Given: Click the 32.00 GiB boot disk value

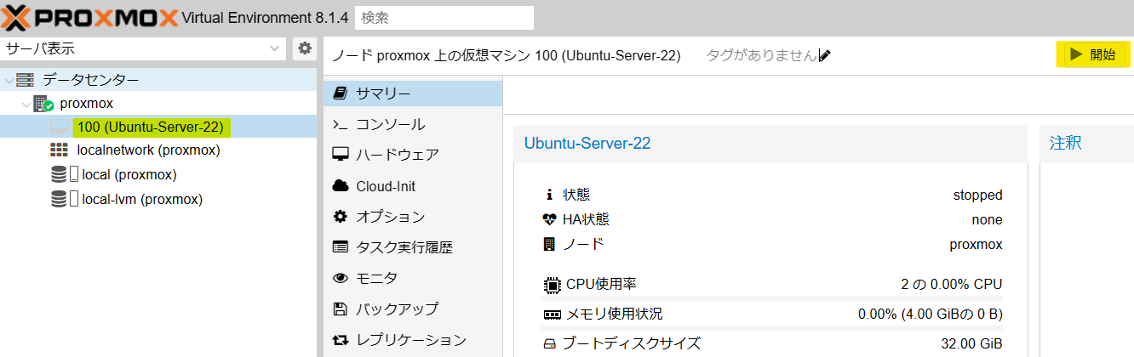Looking at the screenshot, I should [971, 343].
